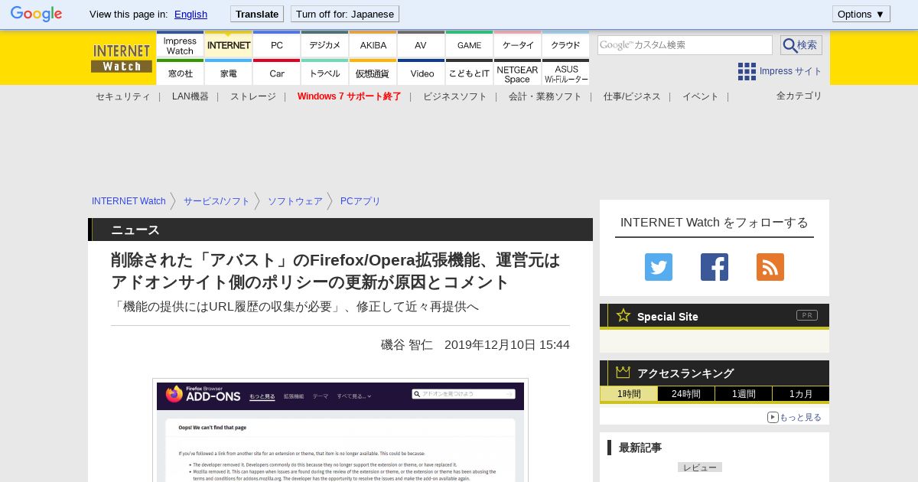Click the Special Site heading
Screen dimensions: 918x482
pos(668,317)
